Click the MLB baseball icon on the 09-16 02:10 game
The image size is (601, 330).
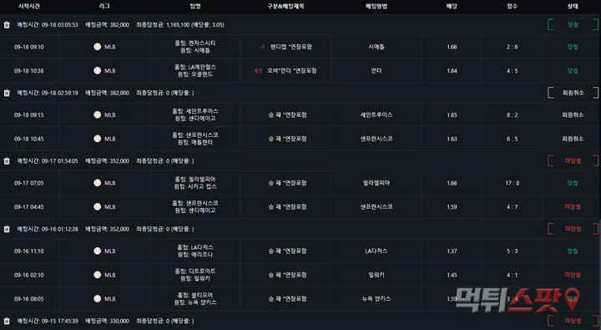[98, 275]
